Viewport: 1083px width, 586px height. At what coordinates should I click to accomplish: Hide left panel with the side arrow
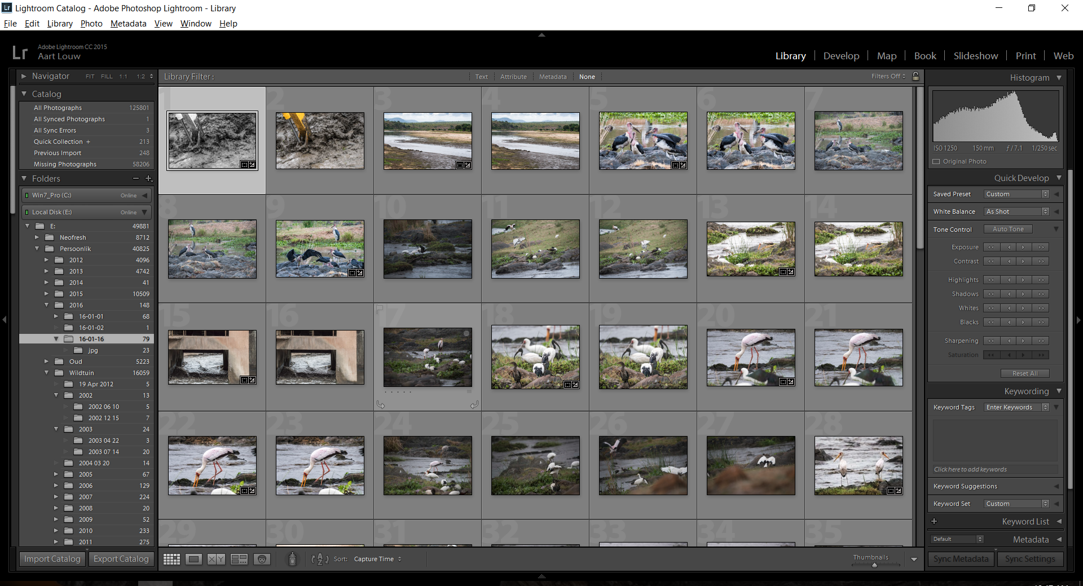(4, 320)
